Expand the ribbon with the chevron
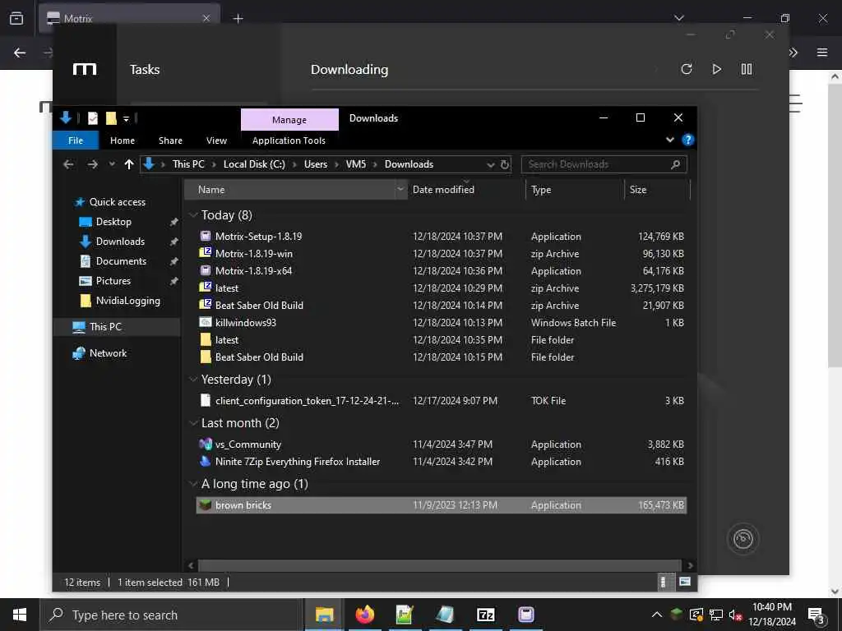The width and height of the screenshot is (842, 631). tap(669, 140)
